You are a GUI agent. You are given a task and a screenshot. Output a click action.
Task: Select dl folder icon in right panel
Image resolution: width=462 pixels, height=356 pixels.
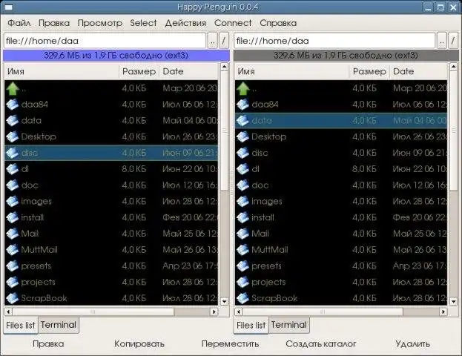pos(243,169)
